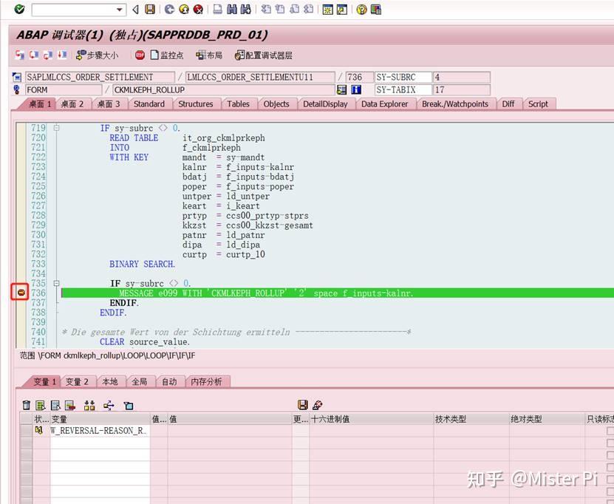The height and width of the screenshot is (504, 614).
Task: Open the Break./Watchpoints tab
Action: click(x=456, y=104)
